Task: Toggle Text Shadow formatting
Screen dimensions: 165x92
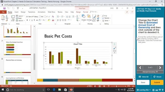Action: [34, 20]
